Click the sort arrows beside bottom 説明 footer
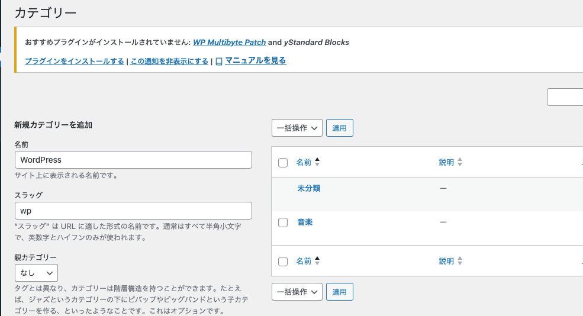583x316 pixels. point(460,261)
